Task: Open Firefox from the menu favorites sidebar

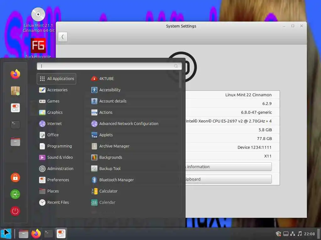Action: click(15, 74)
